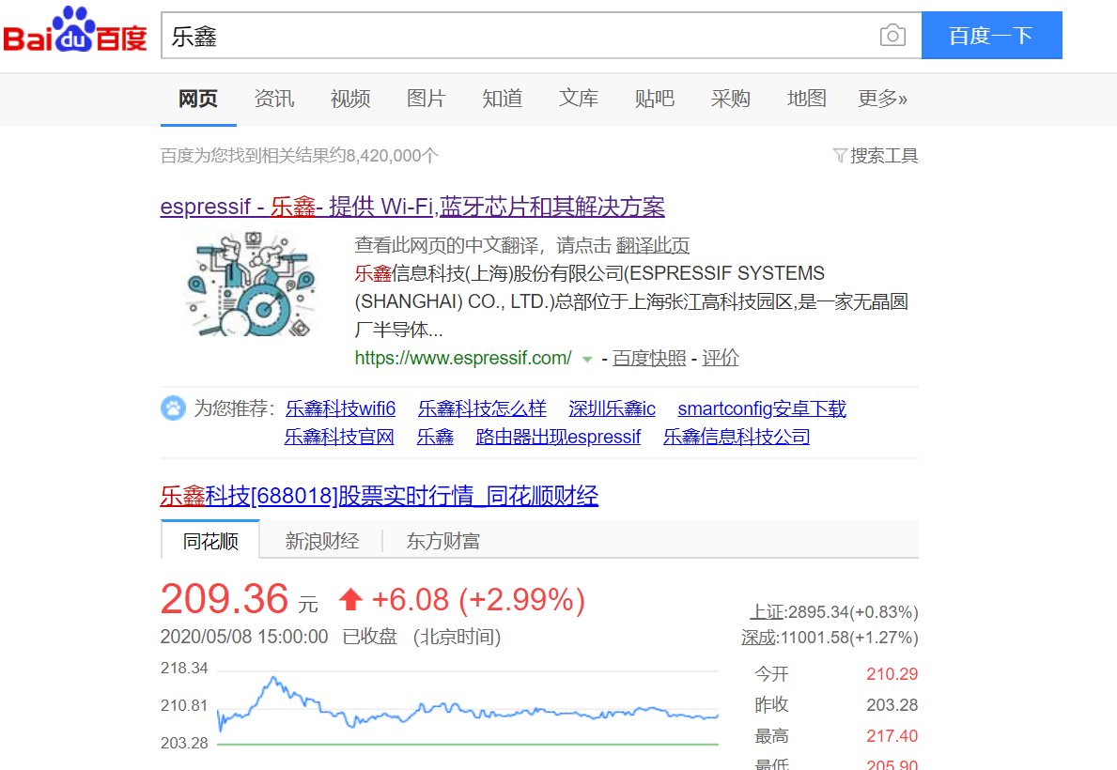The height and width of the screenshot is (770, 1117).
Task: Open 搜索工具 search tools
Action: 884,155
